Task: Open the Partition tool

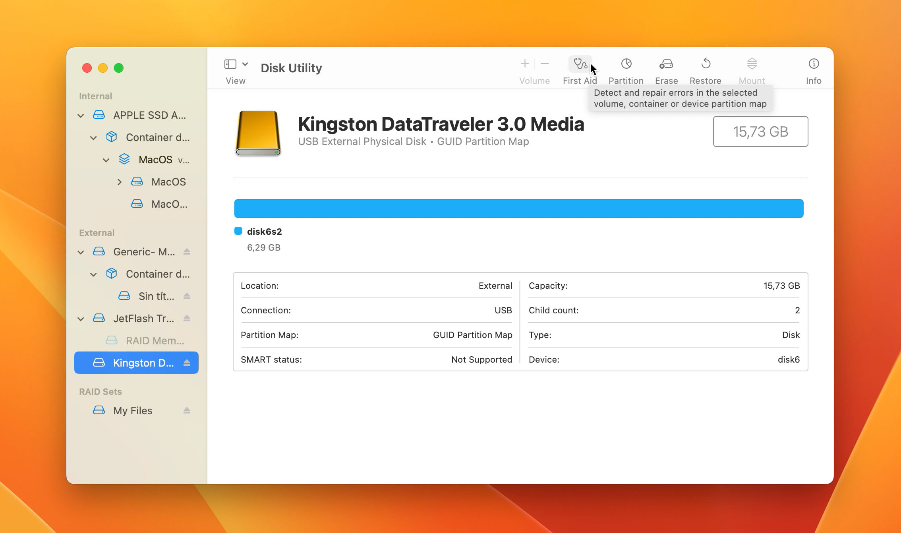Action: pos(626,64)
